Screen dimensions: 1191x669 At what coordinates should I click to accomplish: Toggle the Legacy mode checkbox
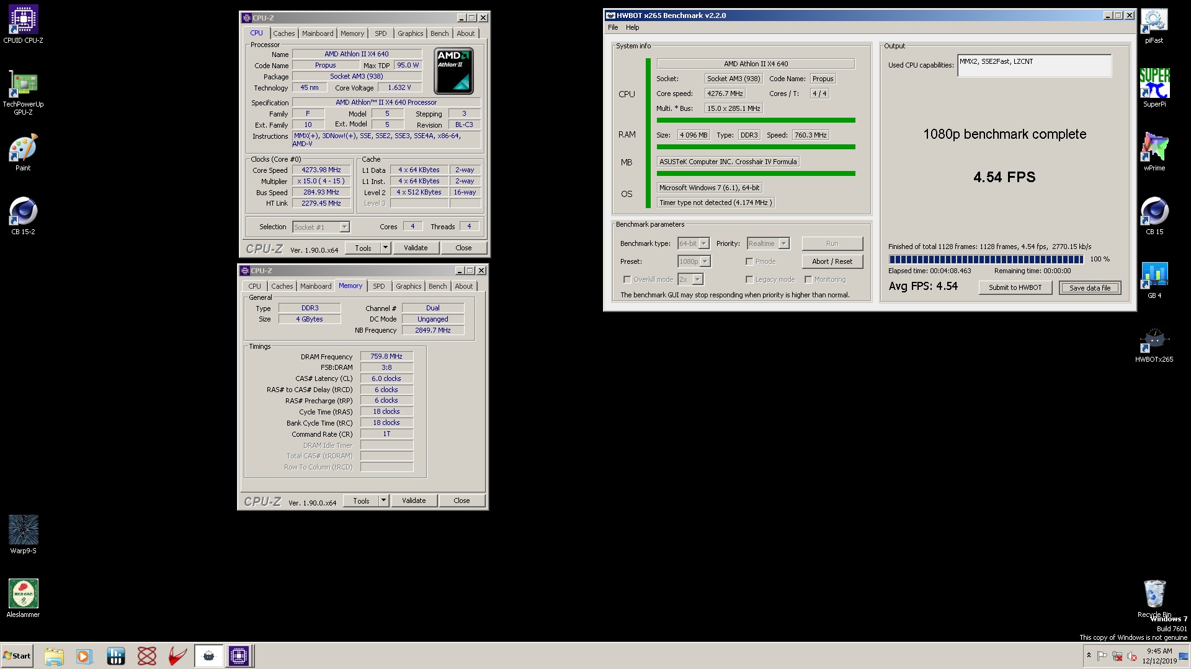pyautogui.click(x=749, y=279)
